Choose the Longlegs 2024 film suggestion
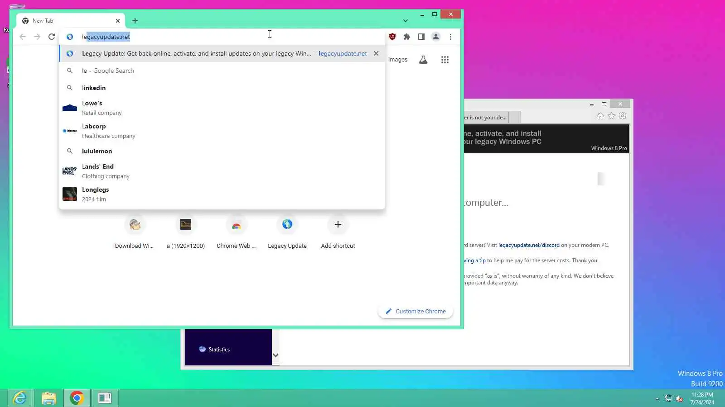 222,194
